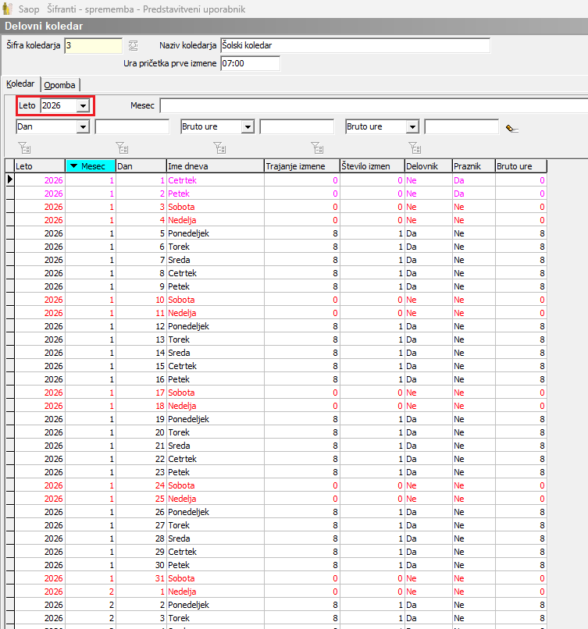Screen dimensions: 588x629
Task: Open the first Bruto ure filter dropdown
Action: pyautogui.click(x=248, y=127)
